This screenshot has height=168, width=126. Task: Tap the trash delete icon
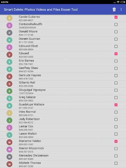114,10
